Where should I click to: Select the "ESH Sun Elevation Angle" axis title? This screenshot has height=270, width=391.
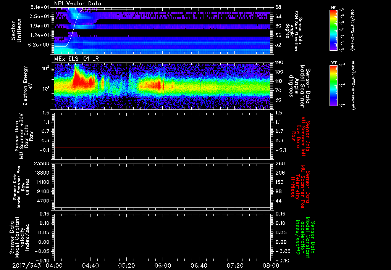[294, 31]
